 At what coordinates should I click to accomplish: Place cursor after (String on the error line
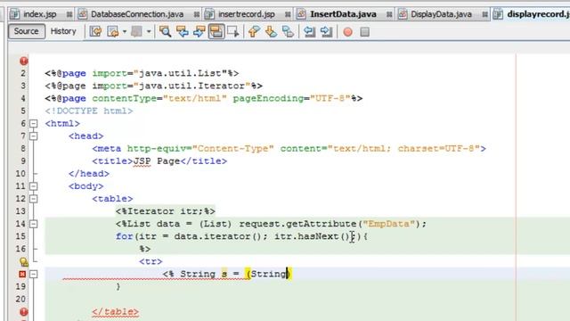(x=287, y=274)
